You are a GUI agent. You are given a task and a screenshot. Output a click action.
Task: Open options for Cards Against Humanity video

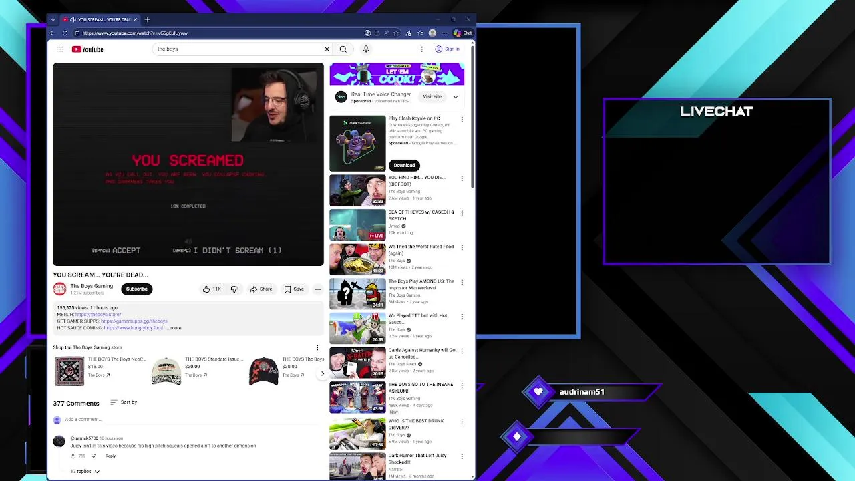click(462, 351)
